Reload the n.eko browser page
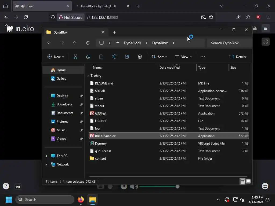 pyautogui.click(x=26, y=17)
